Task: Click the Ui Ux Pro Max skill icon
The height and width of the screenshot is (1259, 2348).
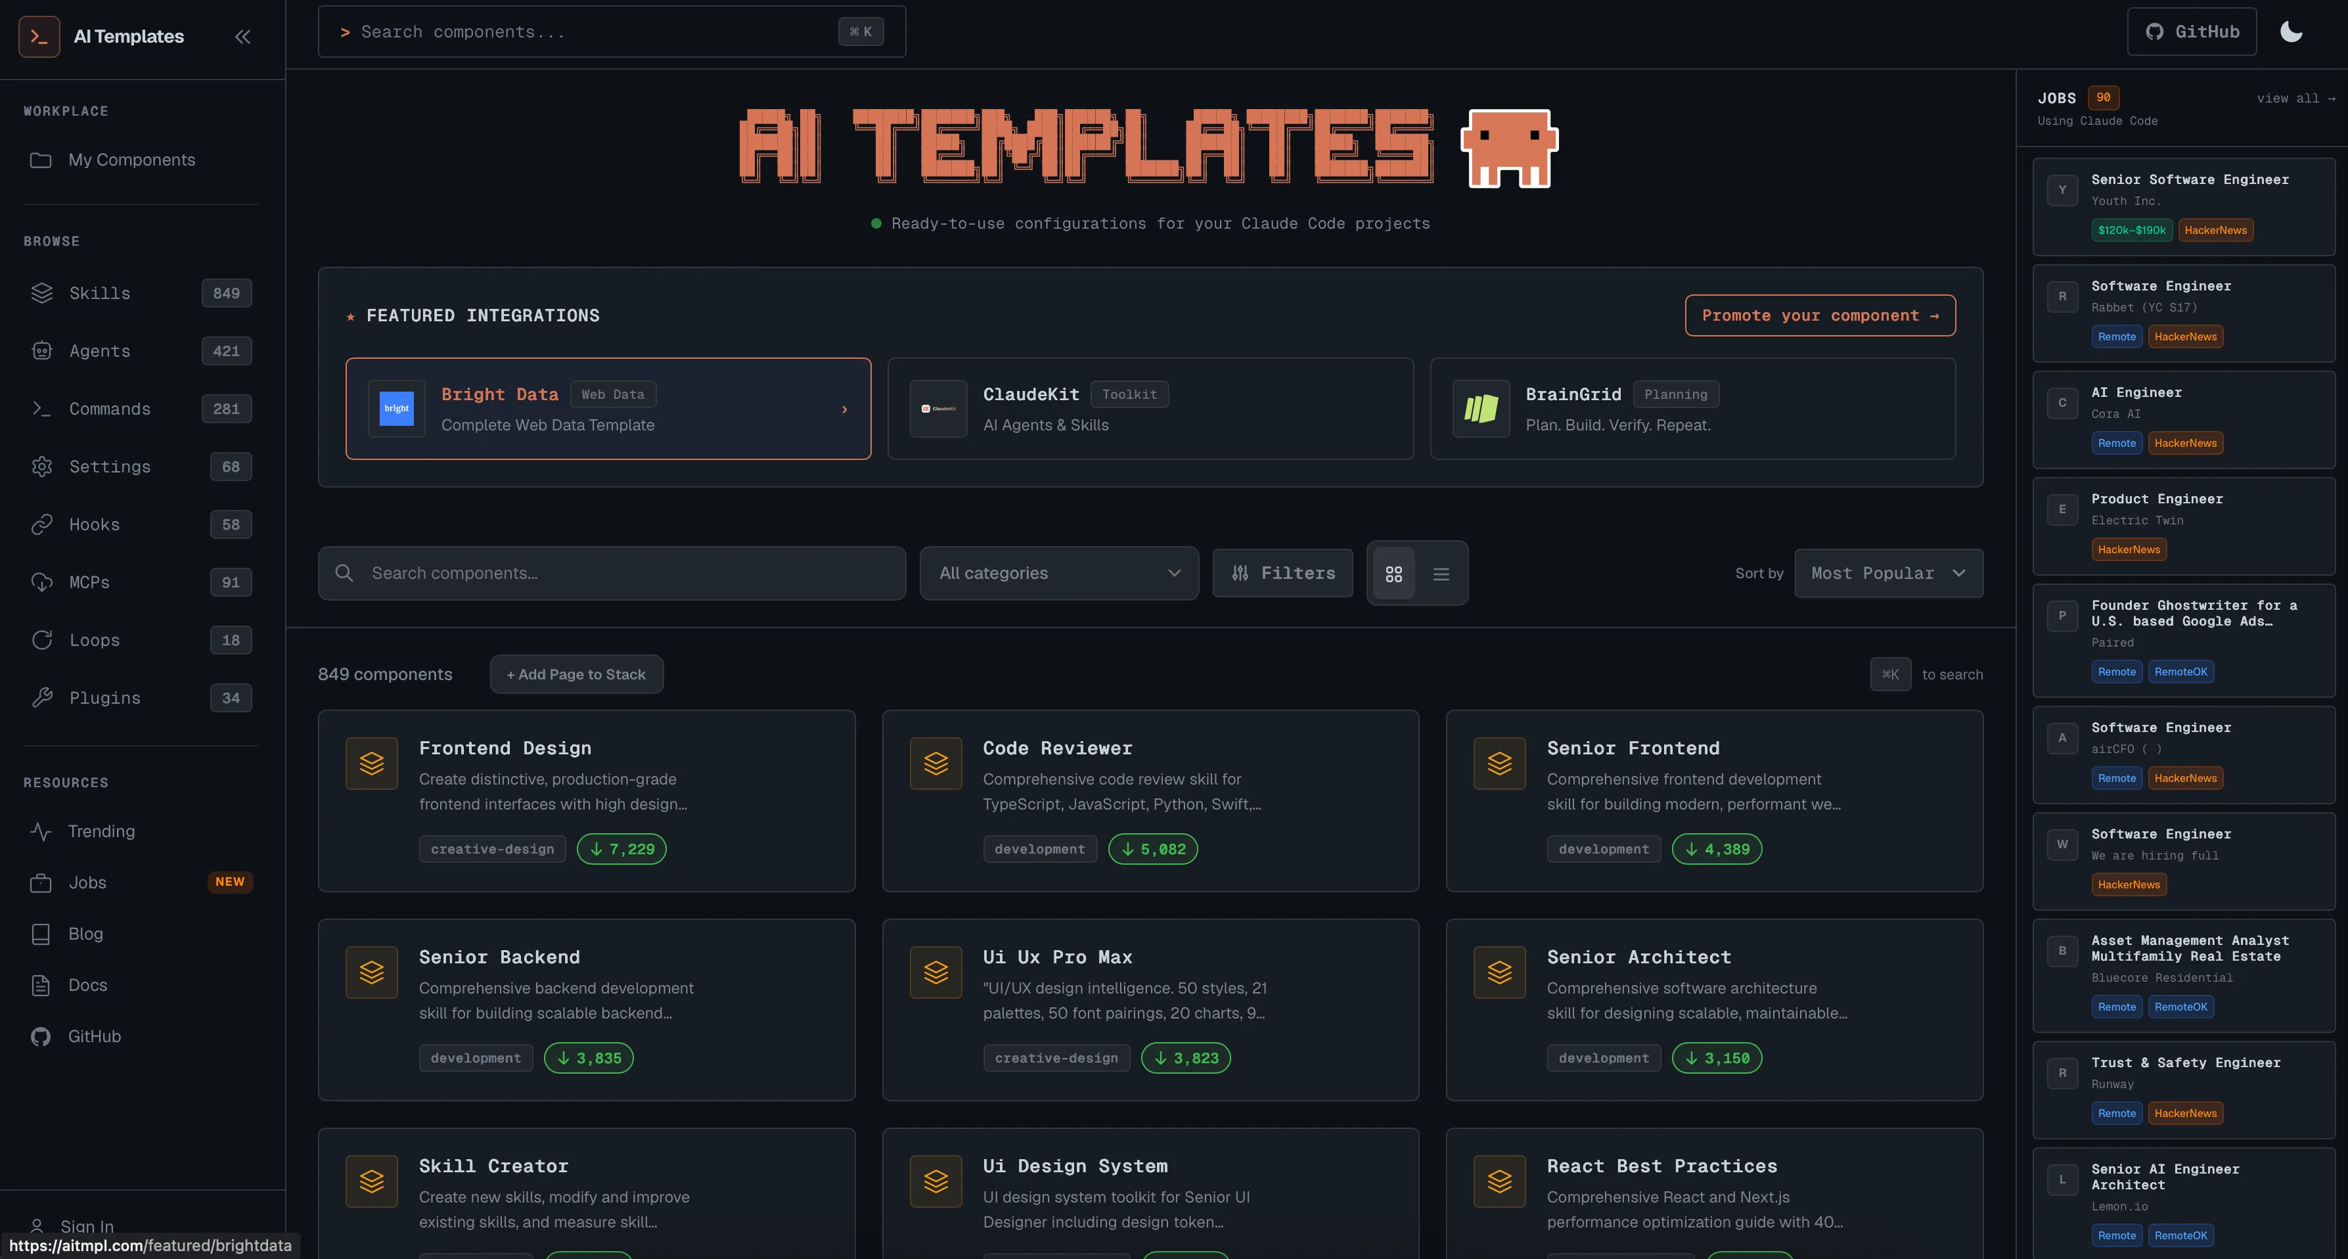Action: (x=936, y=973)
